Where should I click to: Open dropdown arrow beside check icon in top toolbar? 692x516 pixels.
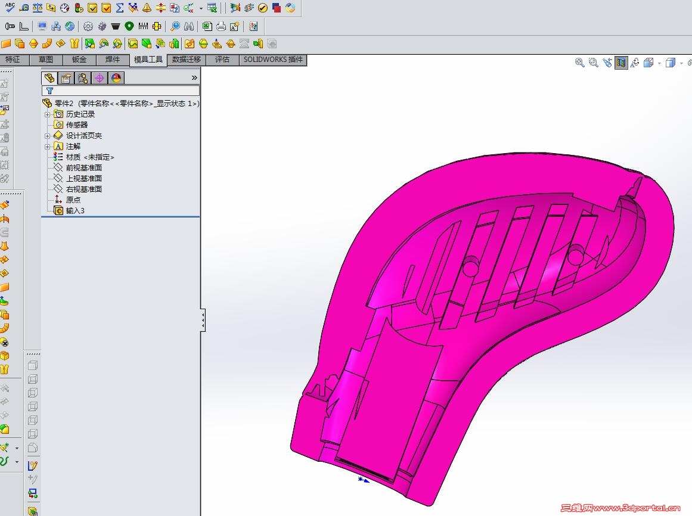pos(201,8)
